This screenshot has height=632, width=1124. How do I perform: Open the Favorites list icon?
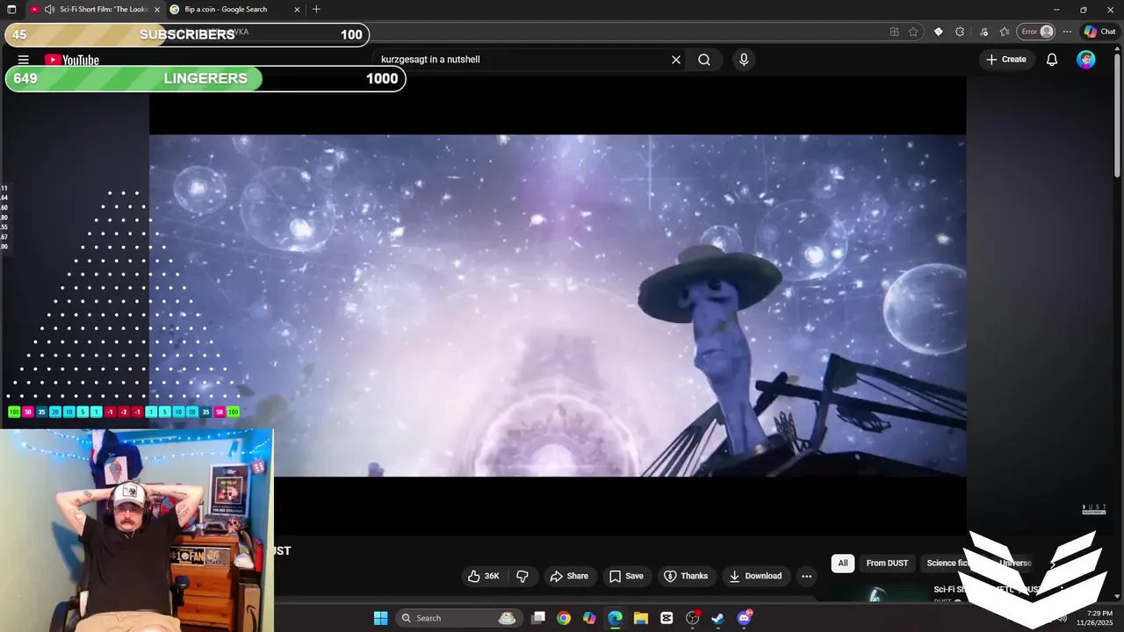click(1005, 32)
